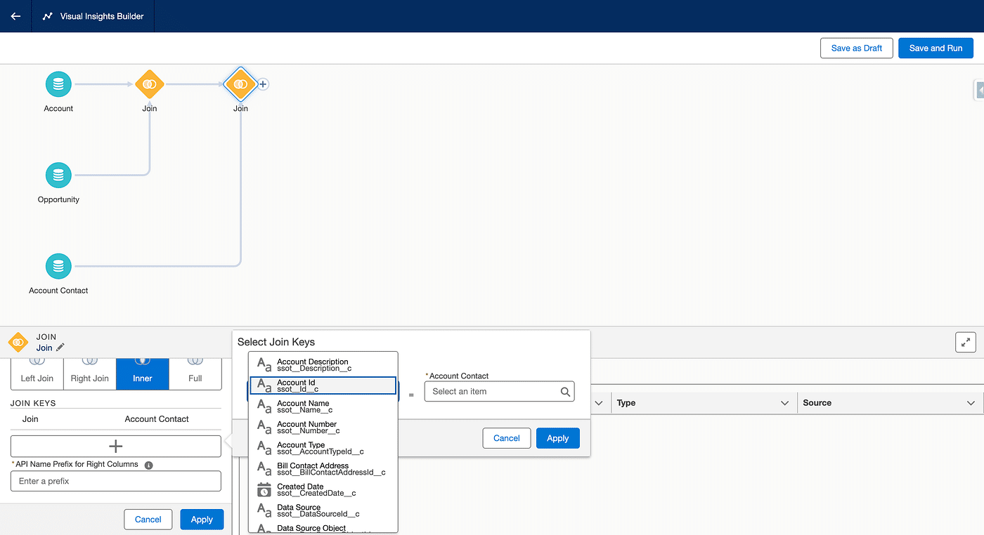The height and width of the screenshot is (535, 984).
Task: Choose the Left Join type
Action: 37,374
